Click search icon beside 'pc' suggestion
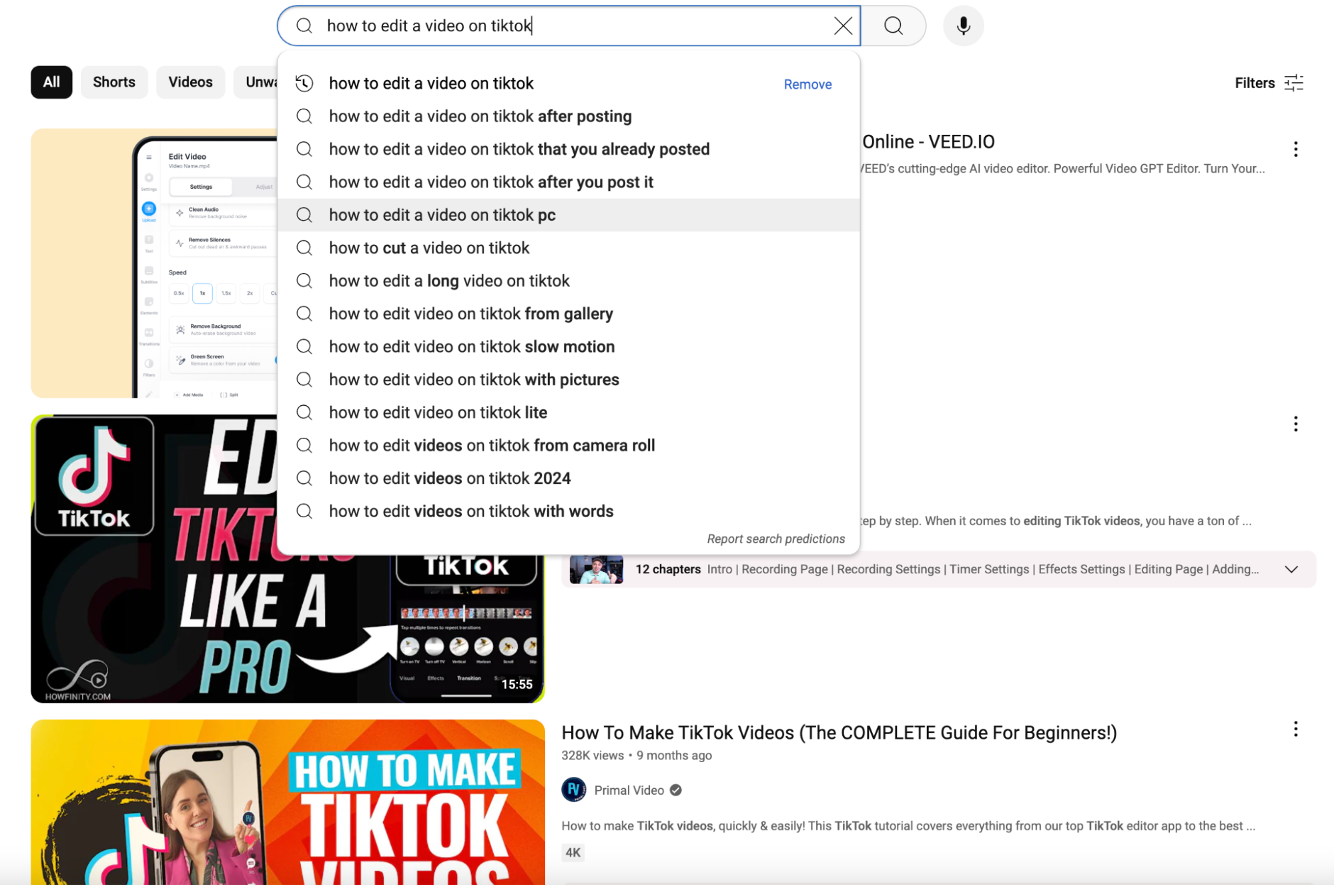The image size is (1334, 885). [304, 215]
